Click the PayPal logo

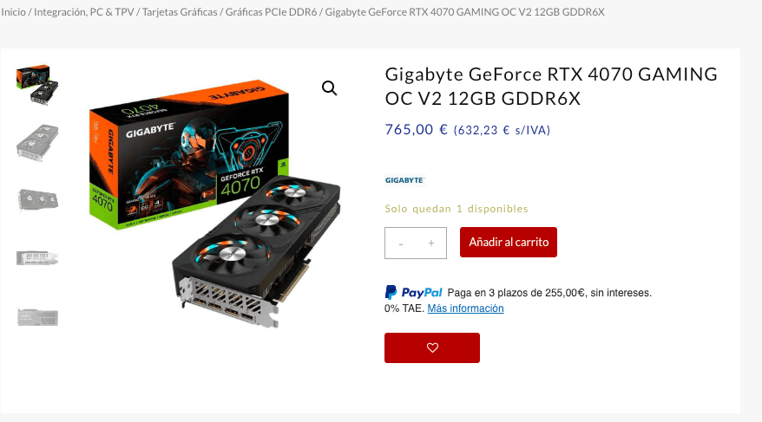pyautogui.click(x=414, y=293)
